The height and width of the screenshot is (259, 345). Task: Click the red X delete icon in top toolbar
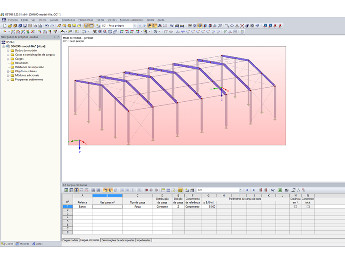pos(242,25)
